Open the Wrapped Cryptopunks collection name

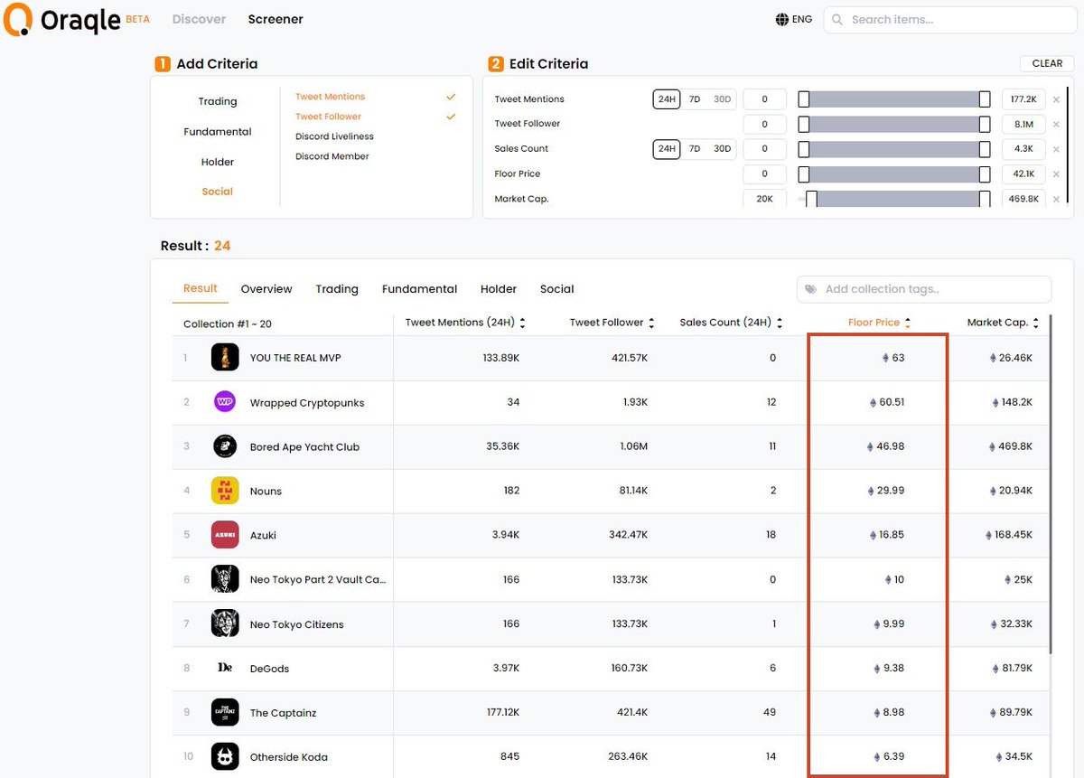307,403
